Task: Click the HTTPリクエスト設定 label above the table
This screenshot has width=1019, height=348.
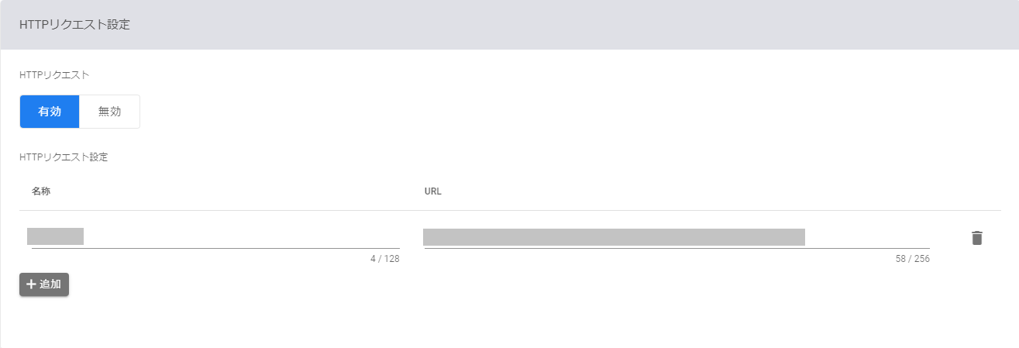Action: [64, 157]
